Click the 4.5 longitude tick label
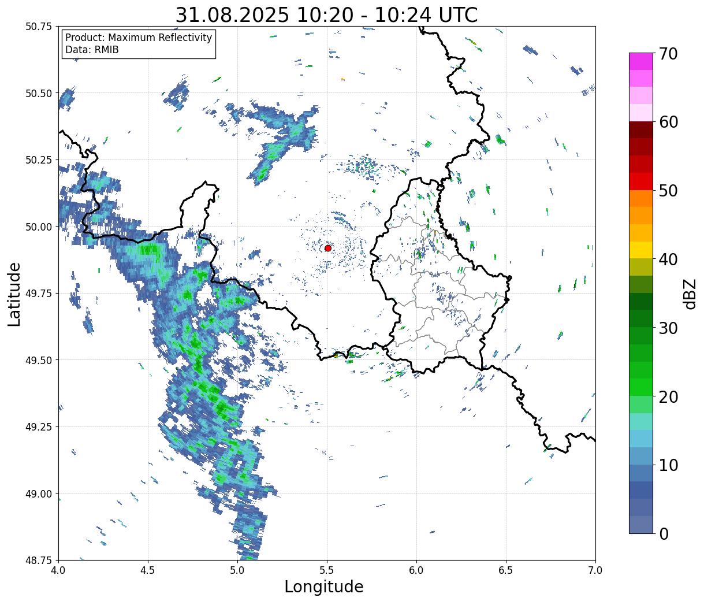704x601 pixels. [148, 570]
